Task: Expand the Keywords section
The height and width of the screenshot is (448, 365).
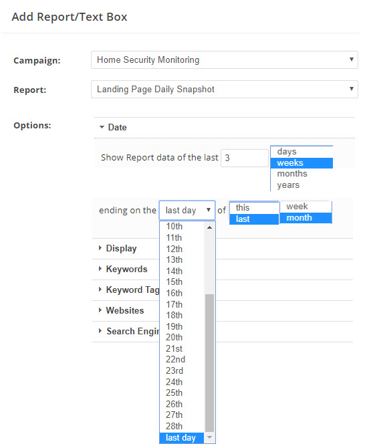Action: click(x=123, y=269)
